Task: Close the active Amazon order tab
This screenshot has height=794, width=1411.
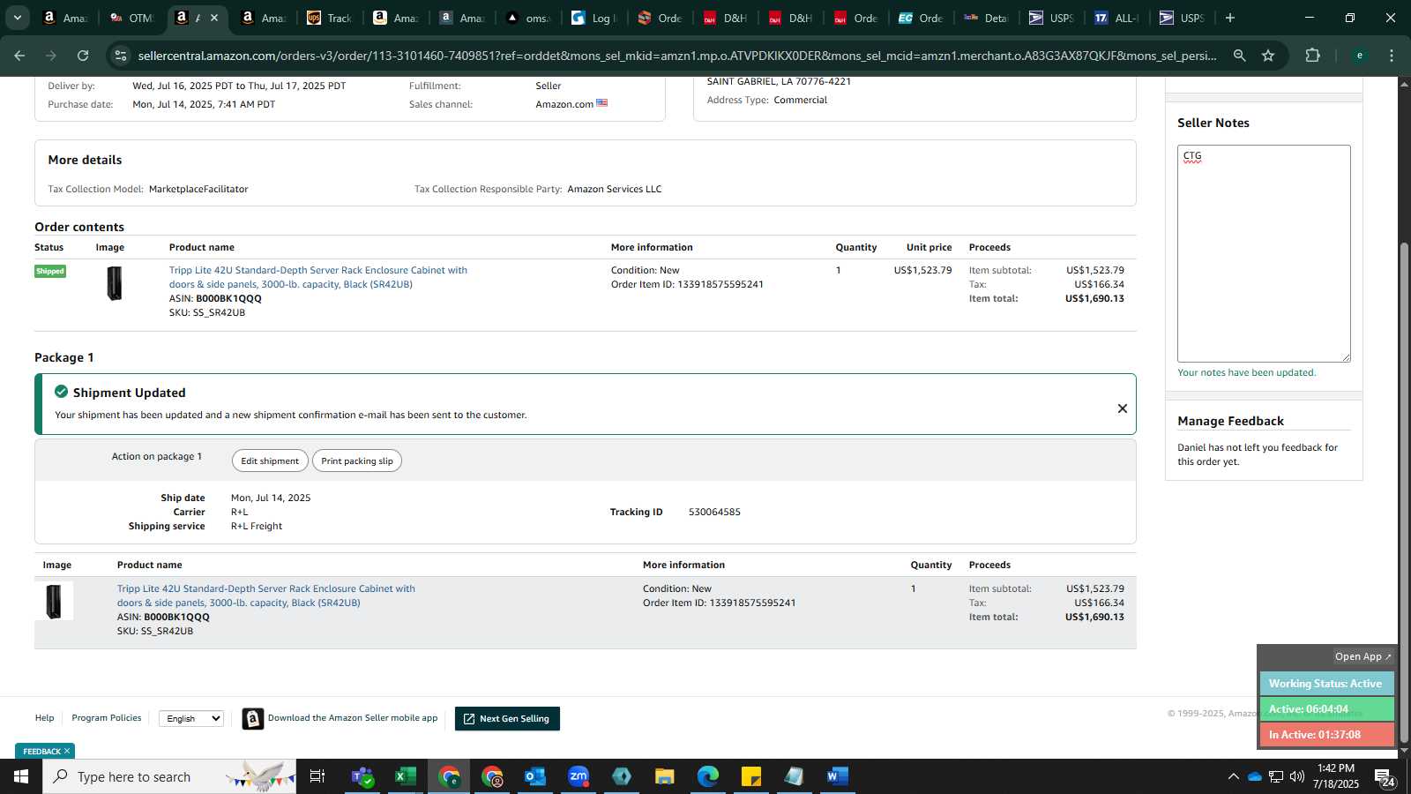Action: click(214, 18)
